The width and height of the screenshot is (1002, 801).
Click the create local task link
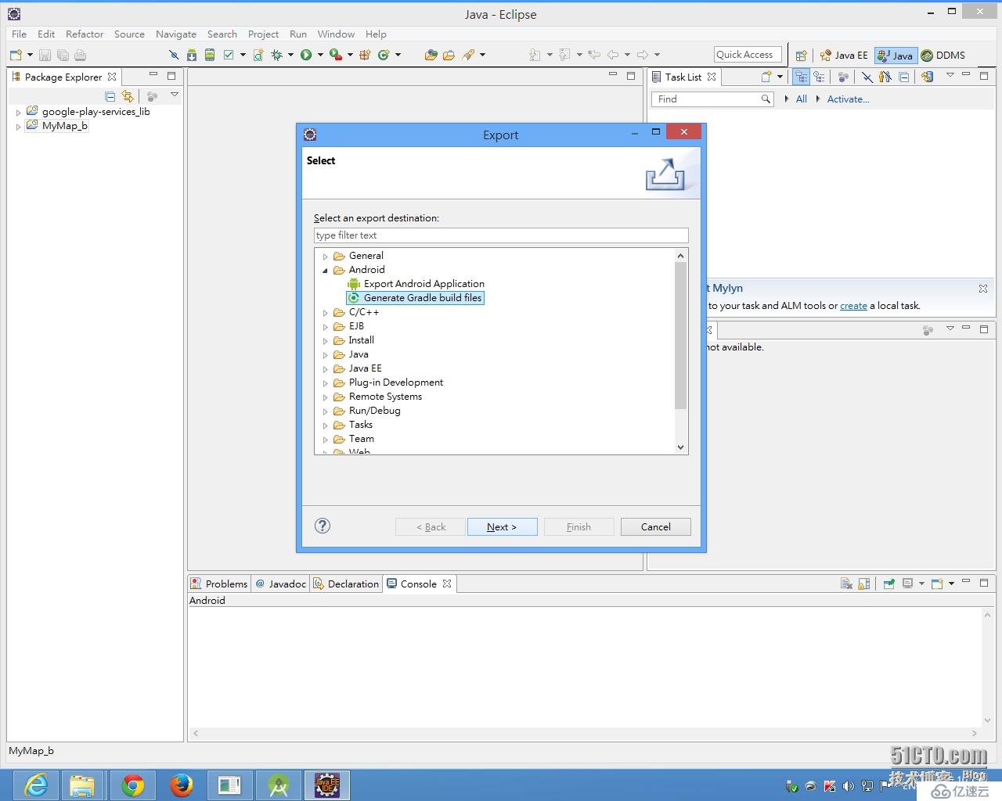[x=853, y=306]
